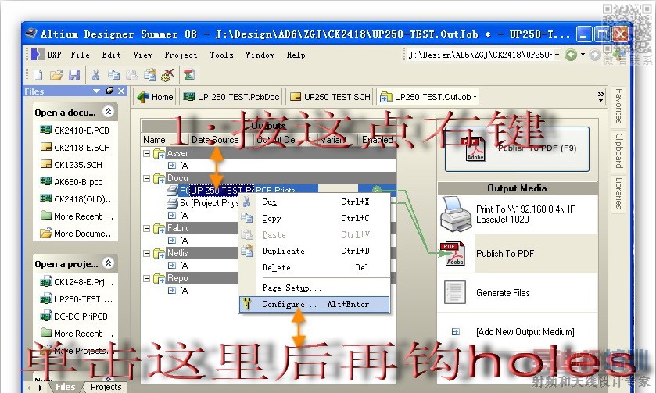Viewport: 656px width, 393px height.
Task: Collapse the Documentation Outputs group
Action: pos(146,178)
